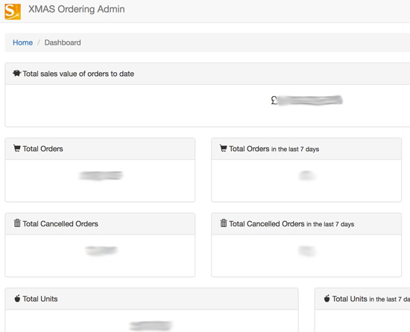This screenshot has width=410, height=332.
Task: Click apple icon for units in last 7 days
Action: pos(327,299)
